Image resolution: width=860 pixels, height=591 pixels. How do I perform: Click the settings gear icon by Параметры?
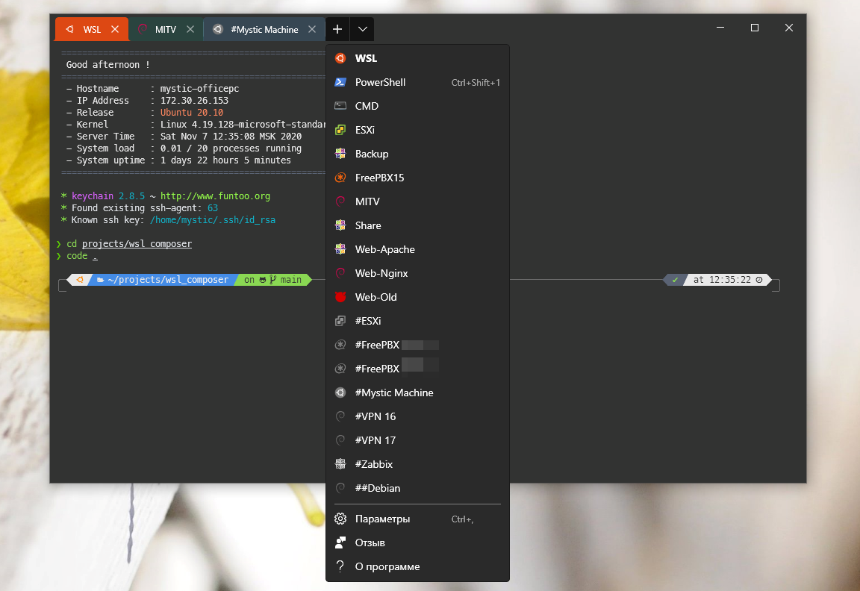point(340,519)
